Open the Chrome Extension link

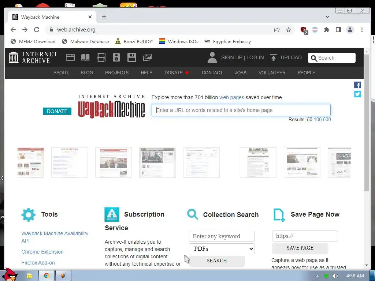point(42,252)
